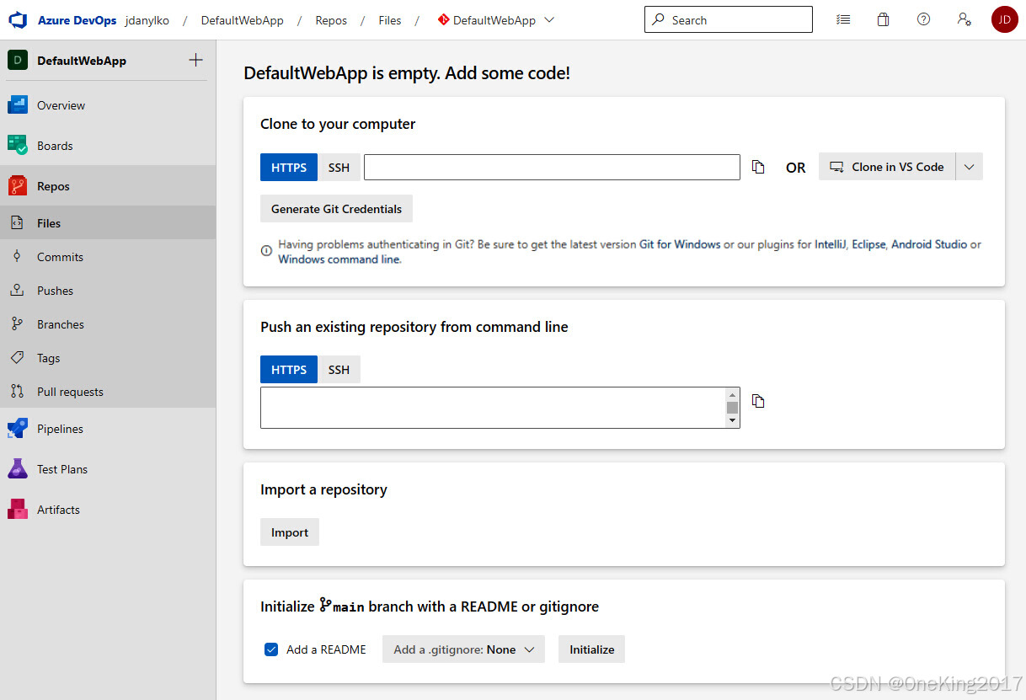Select SSH tab in Clone section
The image size is (1026, 700).
click(339, 167)
